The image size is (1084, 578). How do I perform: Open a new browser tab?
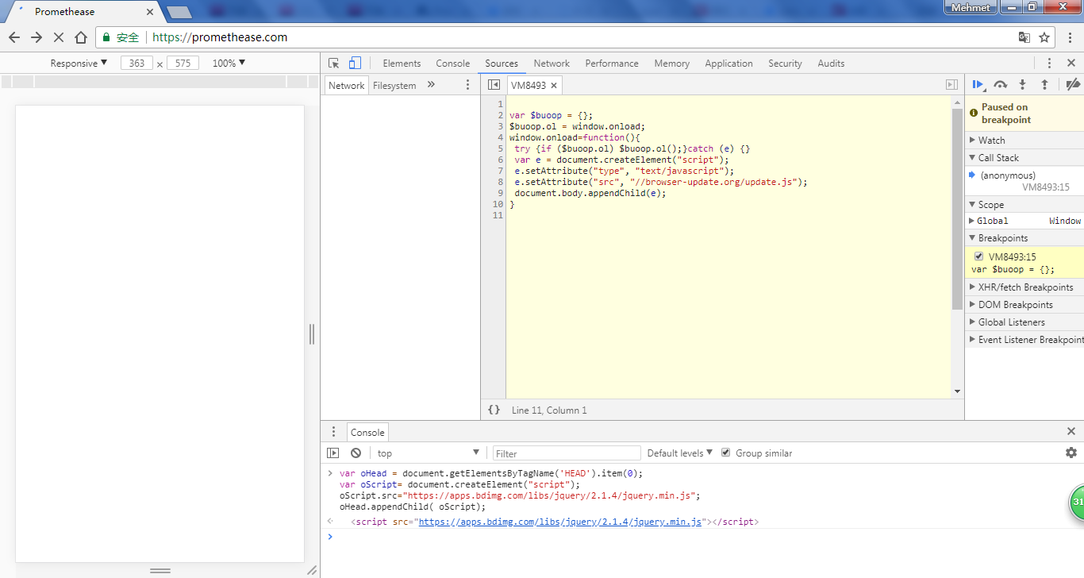179,12
